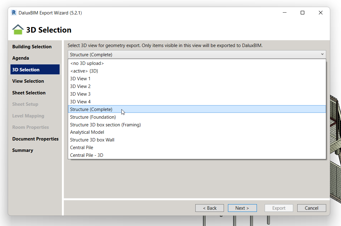The height and width of the screenshot is (226, 341).
Task: Minimize the DaluxBIM Export Wizard window
Action: (284, 13)
